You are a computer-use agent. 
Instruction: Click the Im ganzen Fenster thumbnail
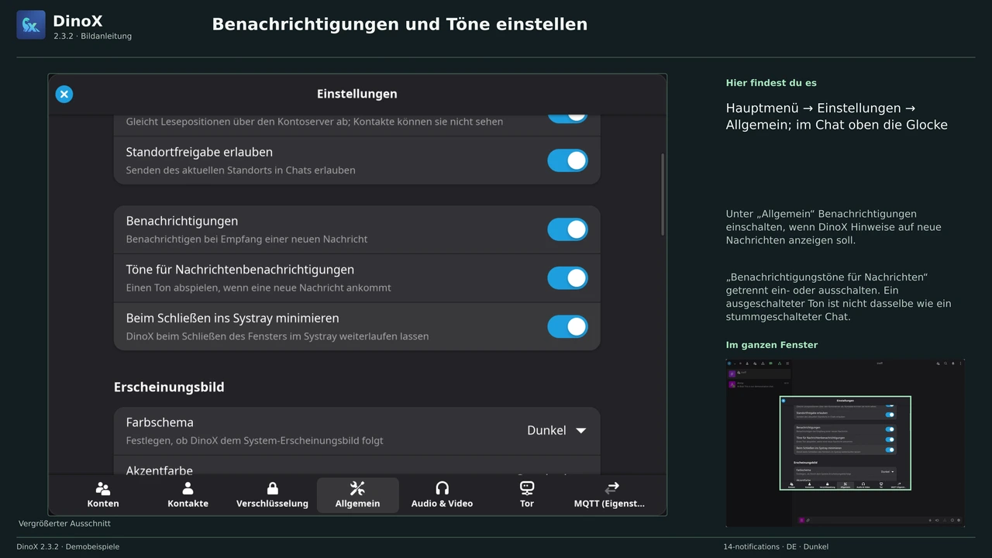tap(845, 443)
